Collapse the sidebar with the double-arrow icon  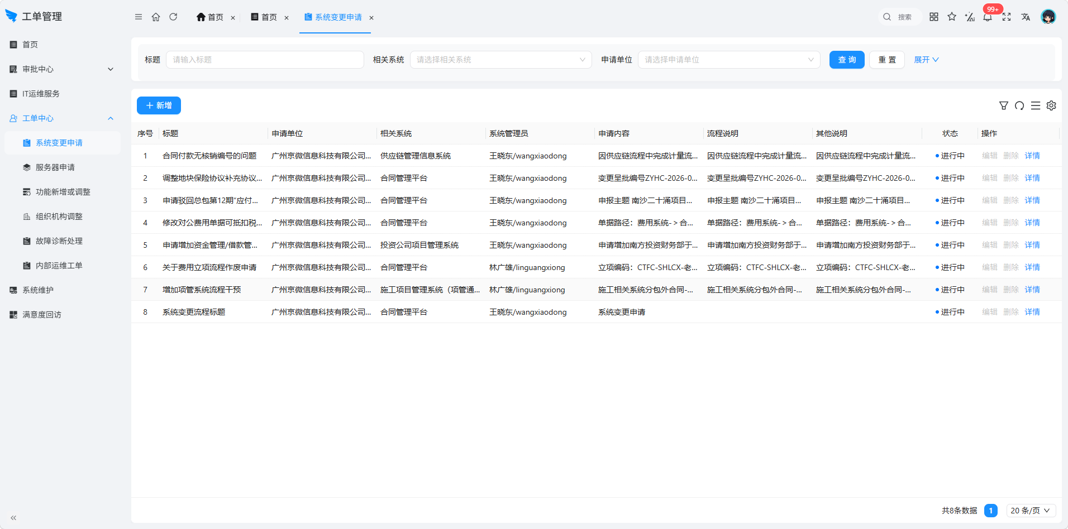(x=13, y=518)
